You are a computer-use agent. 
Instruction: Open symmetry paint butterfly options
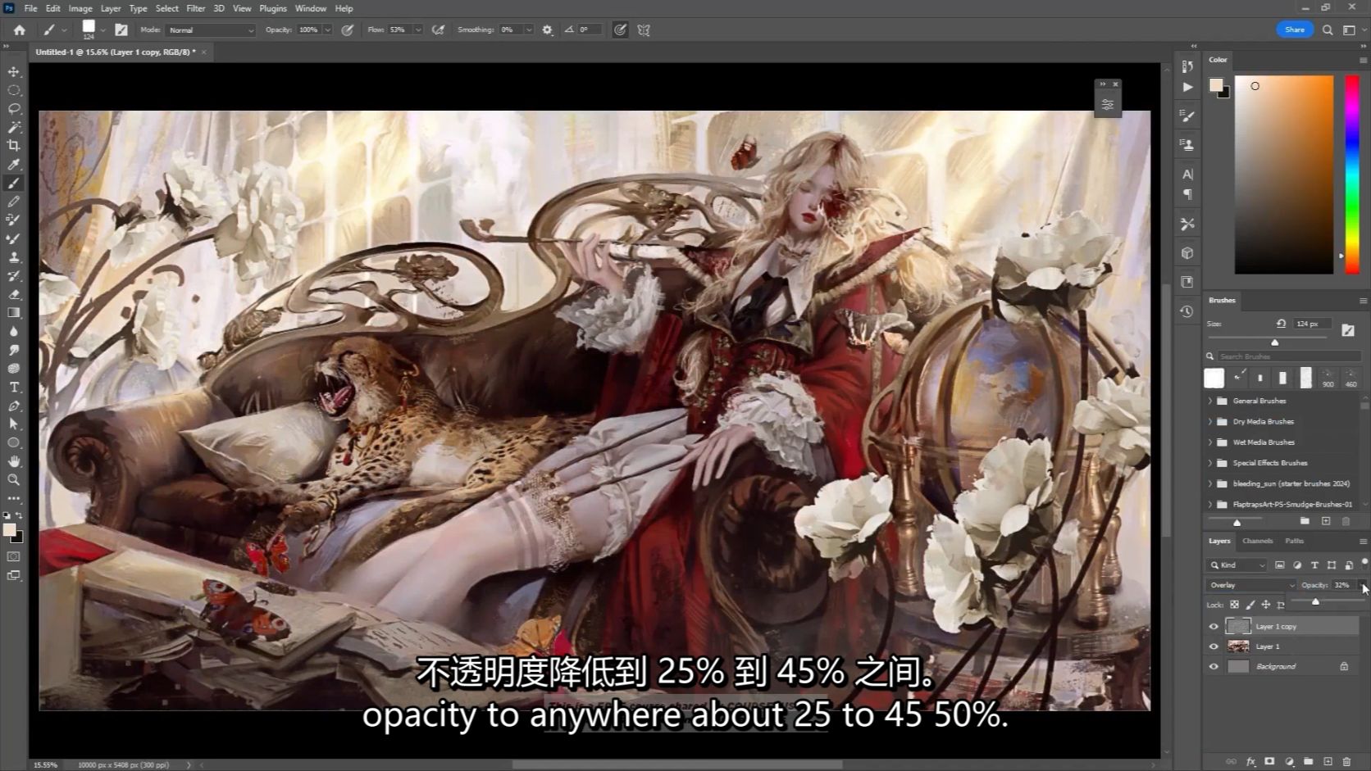644,30
